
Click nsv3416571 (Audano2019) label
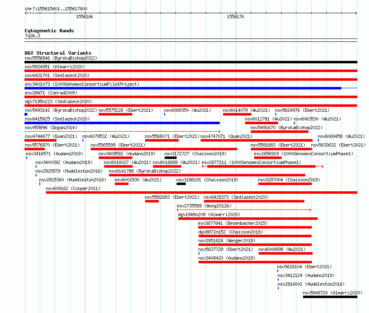tap(54, 154)
